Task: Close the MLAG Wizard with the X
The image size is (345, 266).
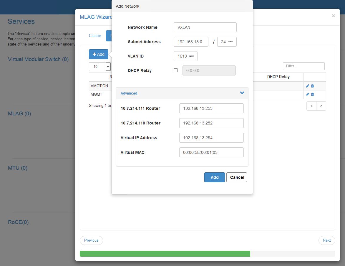Action: point(333,16)
